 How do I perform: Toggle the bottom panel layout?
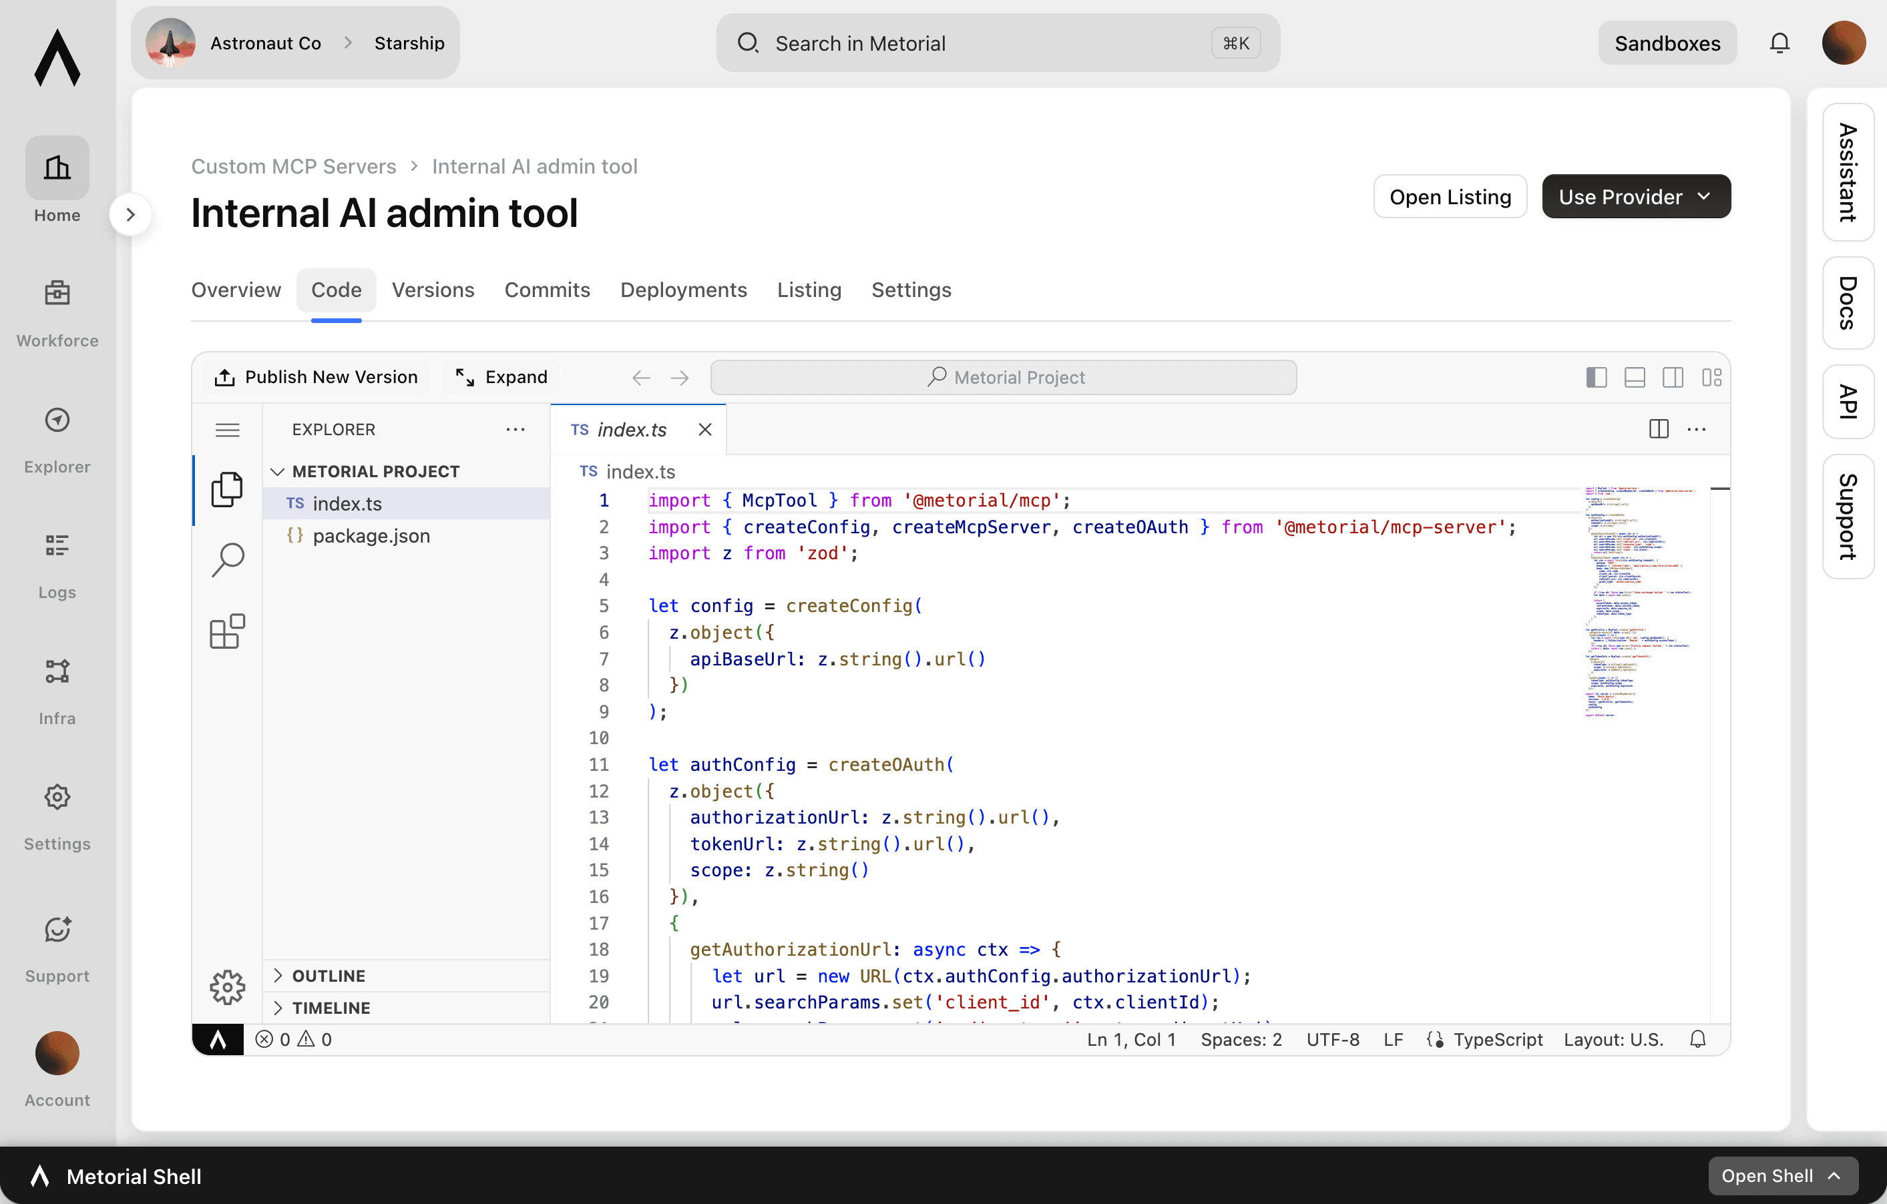click(1635, 378)
